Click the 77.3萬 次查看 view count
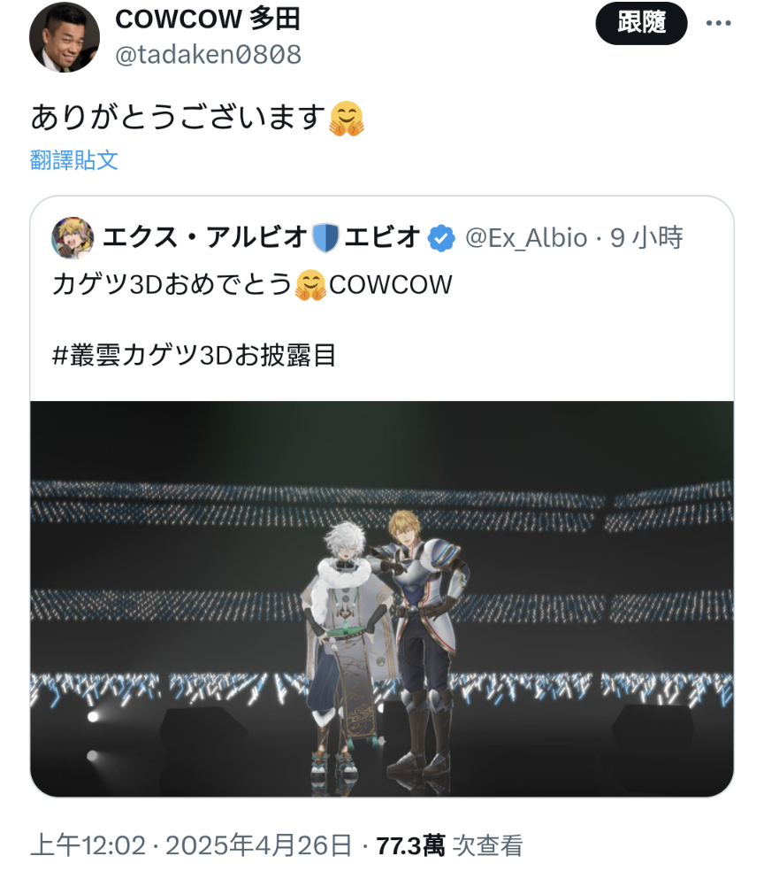This screenshot has width=764, height=879. point(449,845)
